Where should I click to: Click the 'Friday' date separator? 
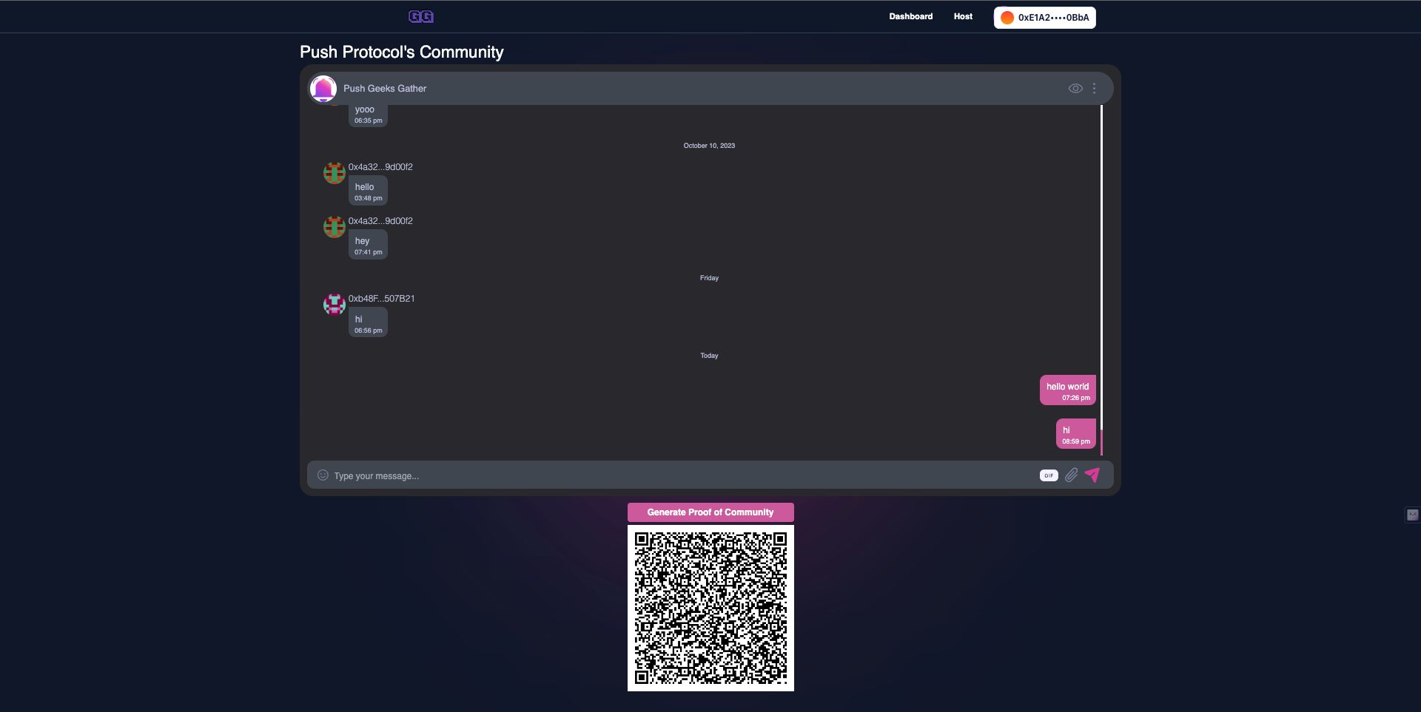[709, 278]
